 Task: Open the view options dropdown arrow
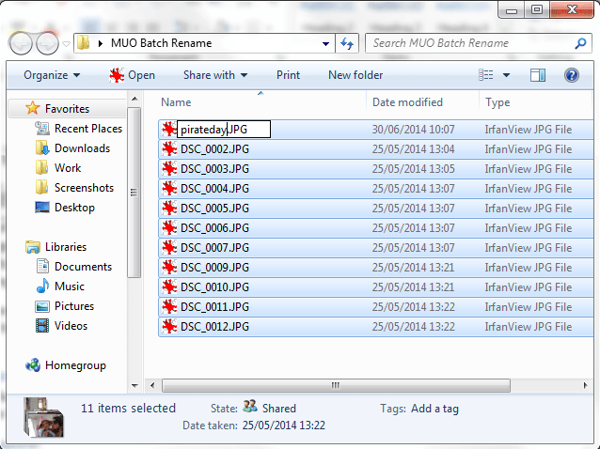point(506,75)
